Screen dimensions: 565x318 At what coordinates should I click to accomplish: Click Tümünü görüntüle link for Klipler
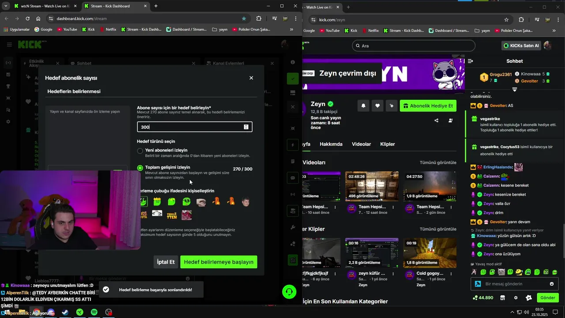(x=438, y=229)
